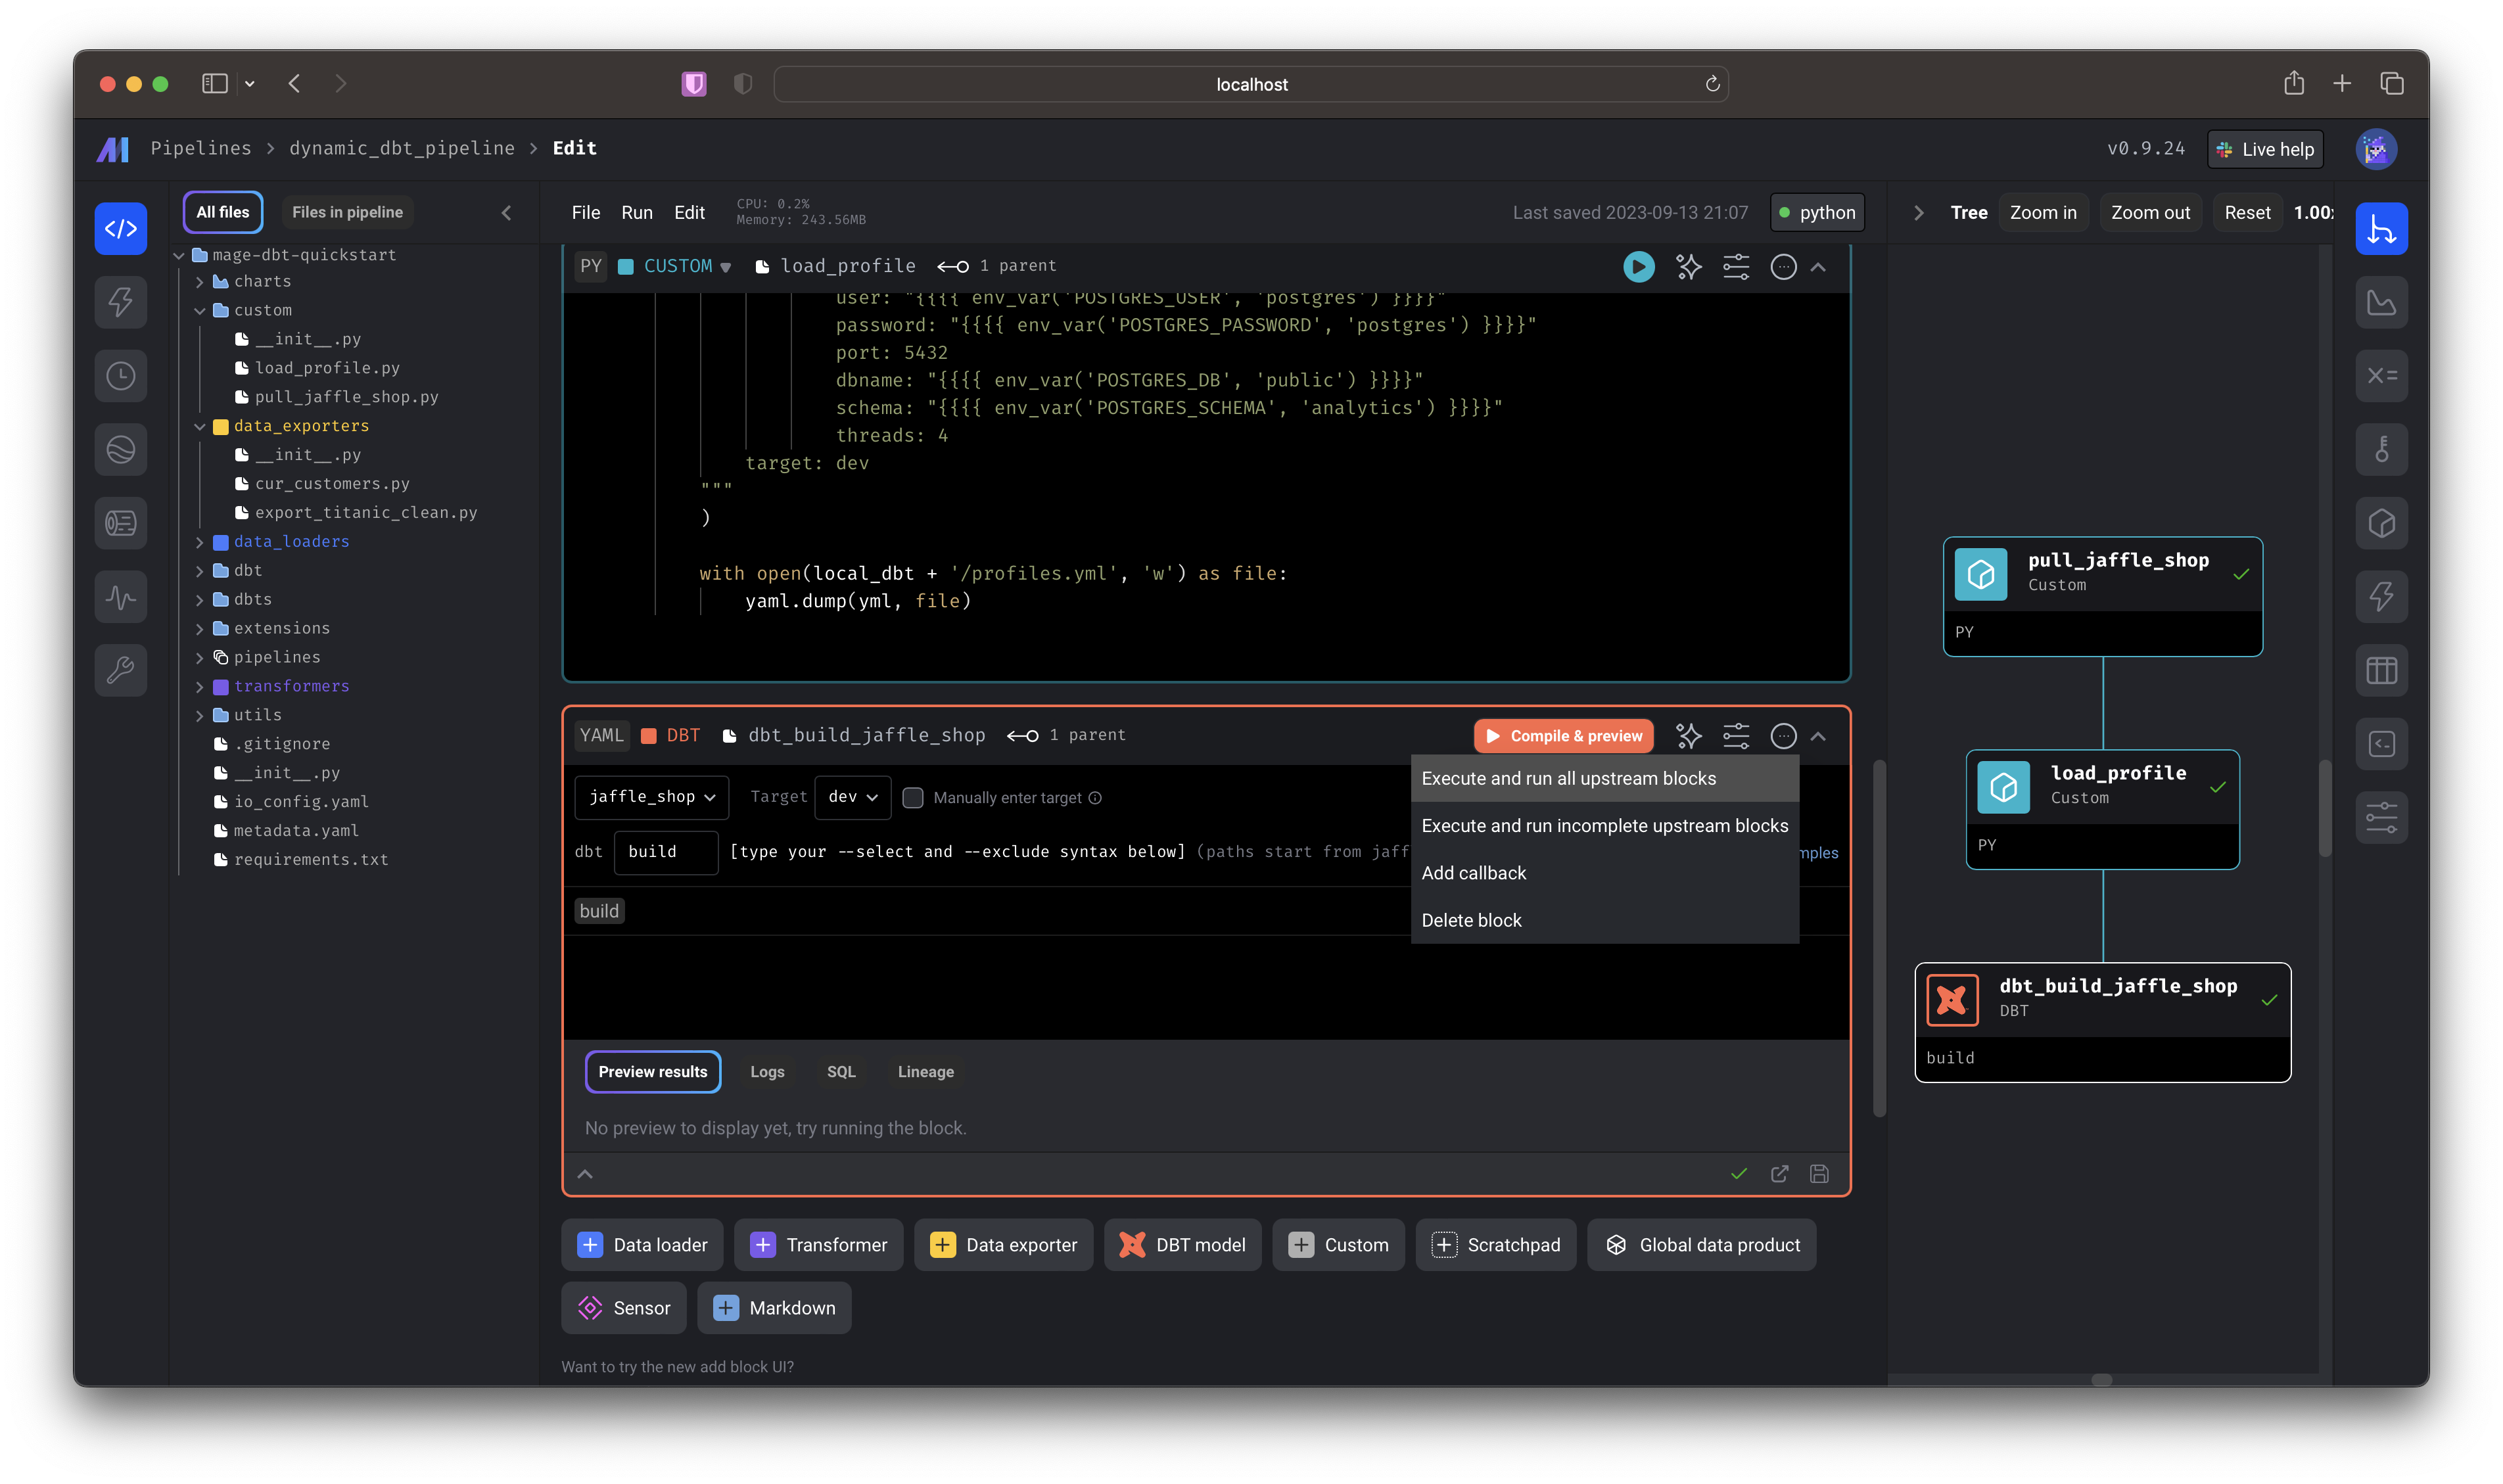
Task: Click Compile & preview button
Action: click(x=1563, y=736)
